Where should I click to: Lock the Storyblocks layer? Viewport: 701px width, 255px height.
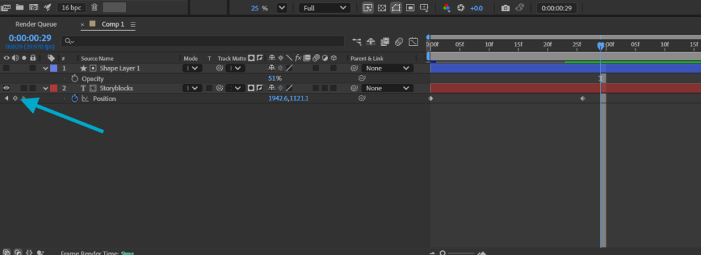pyautogui.click(x=33, y=88)
